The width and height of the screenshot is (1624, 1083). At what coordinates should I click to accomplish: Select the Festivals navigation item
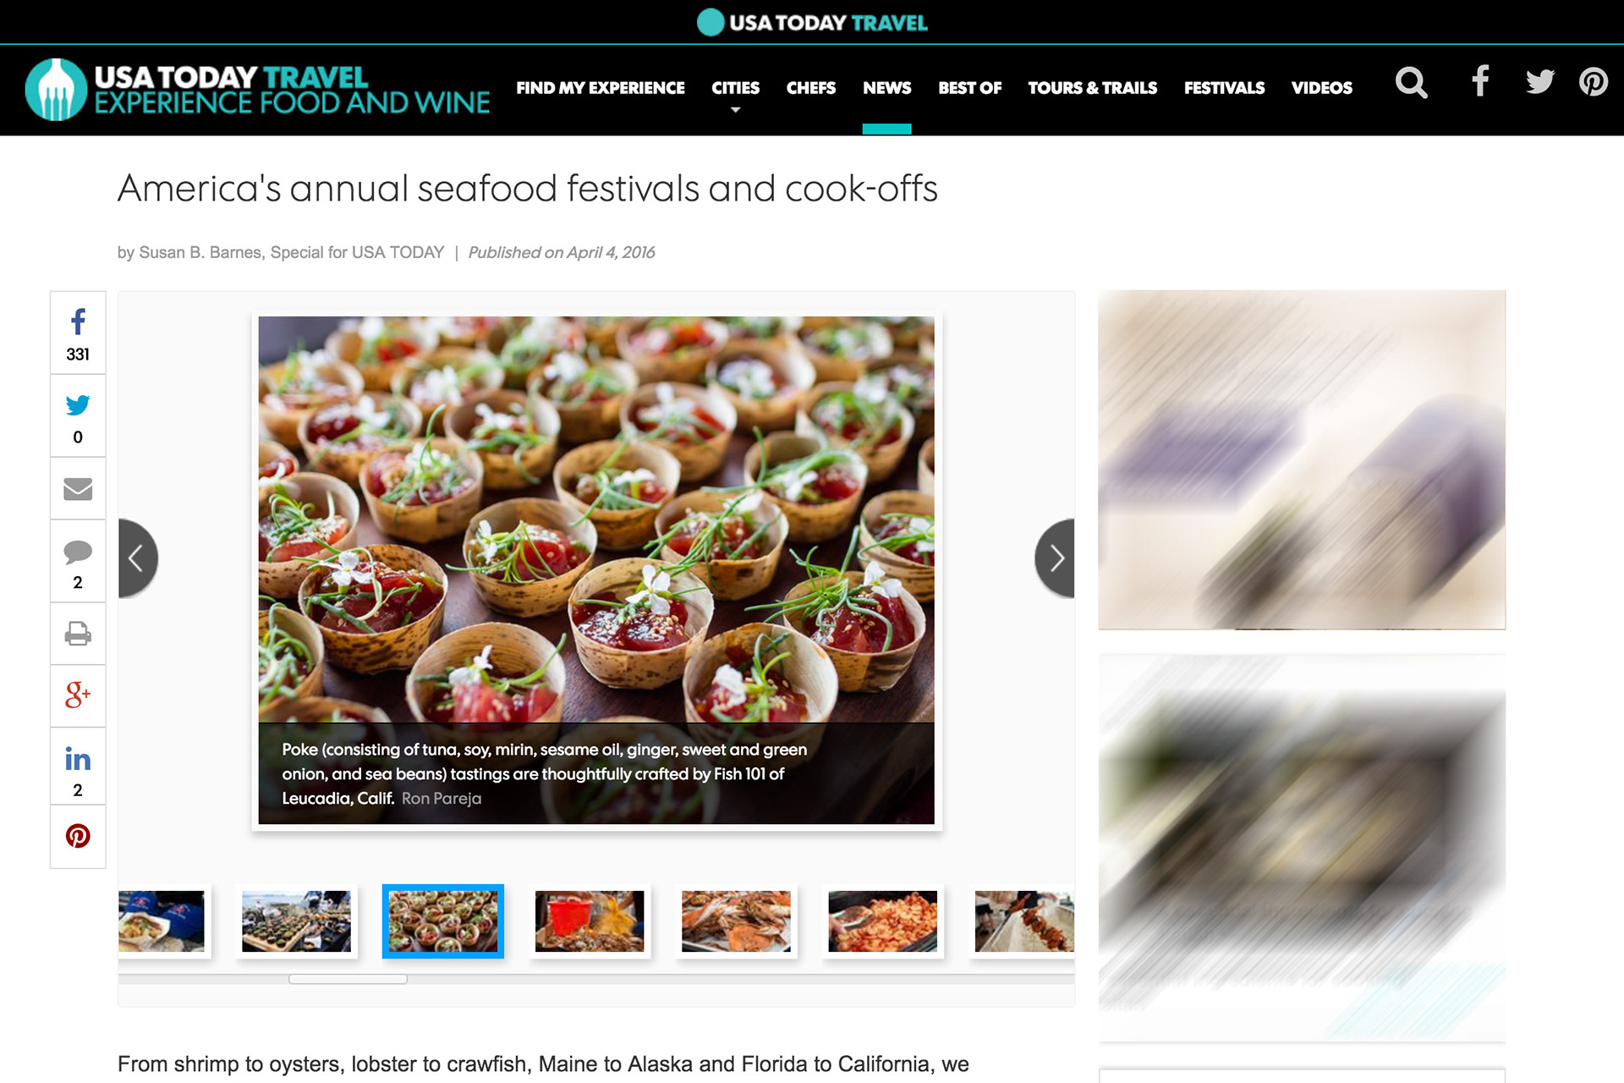pyautogui.click(x=1224, y=88)
